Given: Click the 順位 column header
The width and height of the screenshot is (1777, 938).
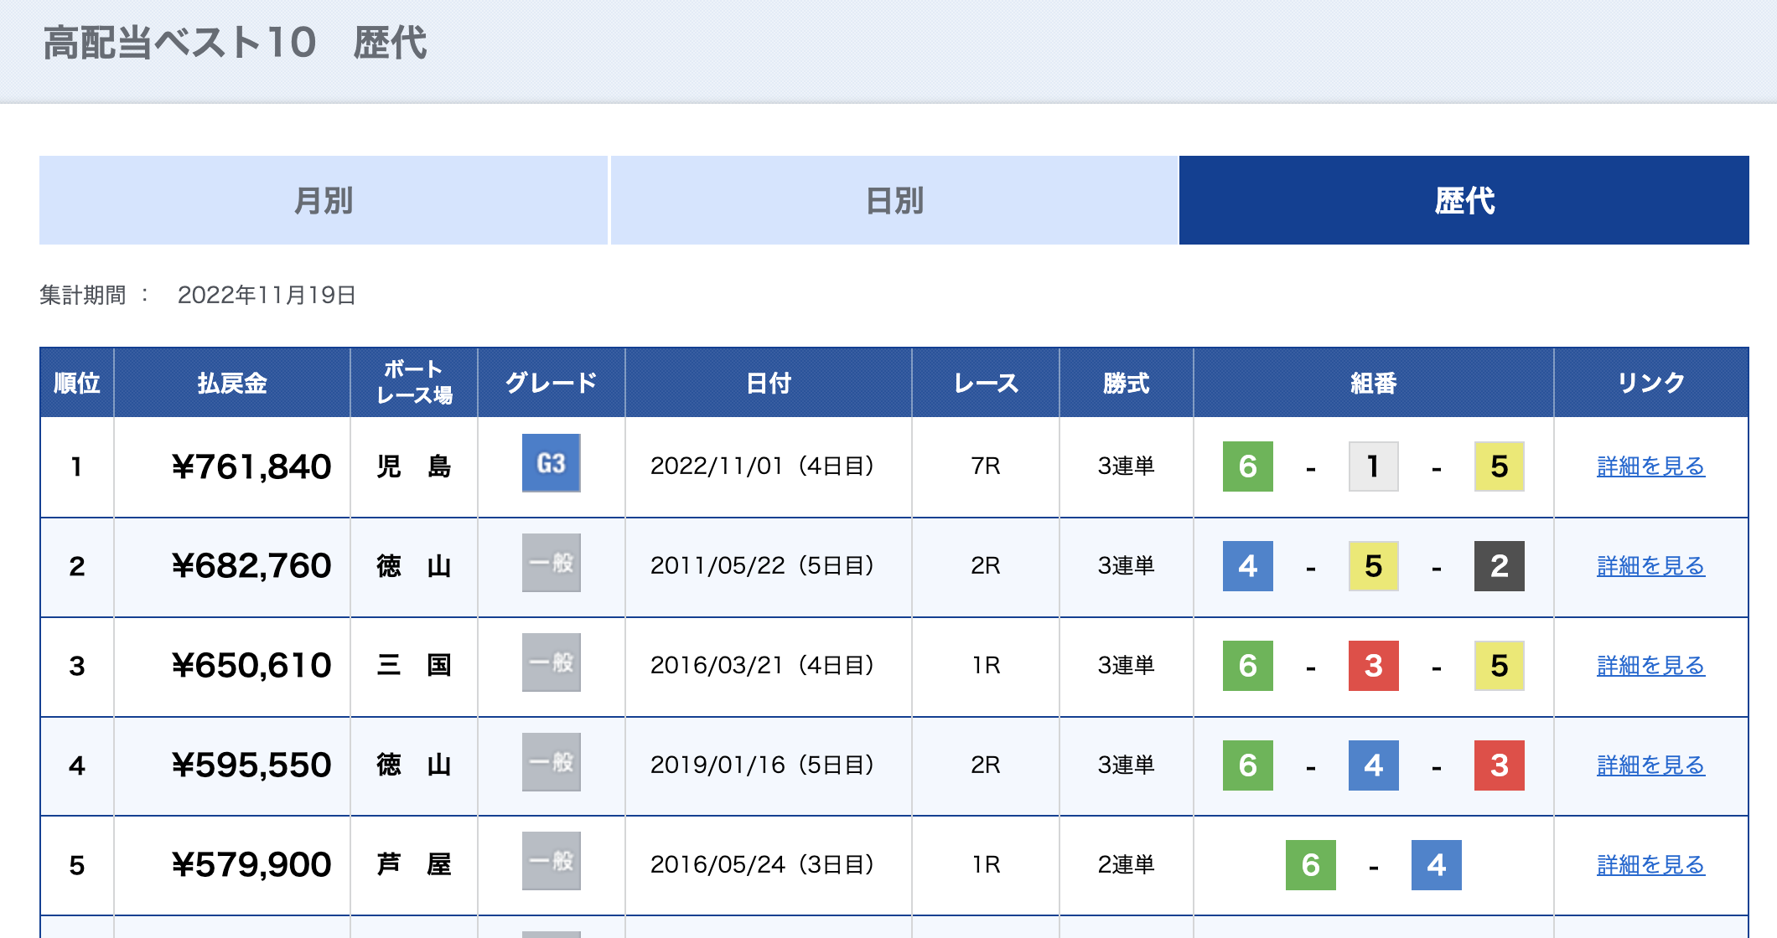Looking at the screenshot, I should pos(77,383).
